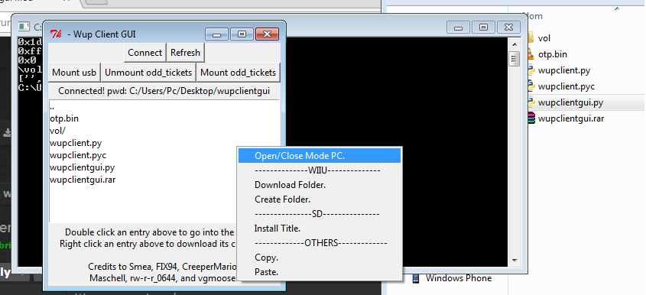Select the Python icon for wupclientgui.py in Explorer
The image size is (646, 295).
(x=531, y=102)
